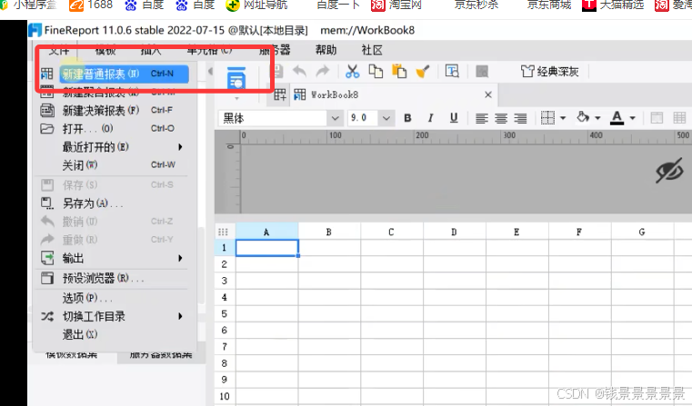Open the 黑体 font family dropdown
The image size is (692, 406).
click(335, 118)
